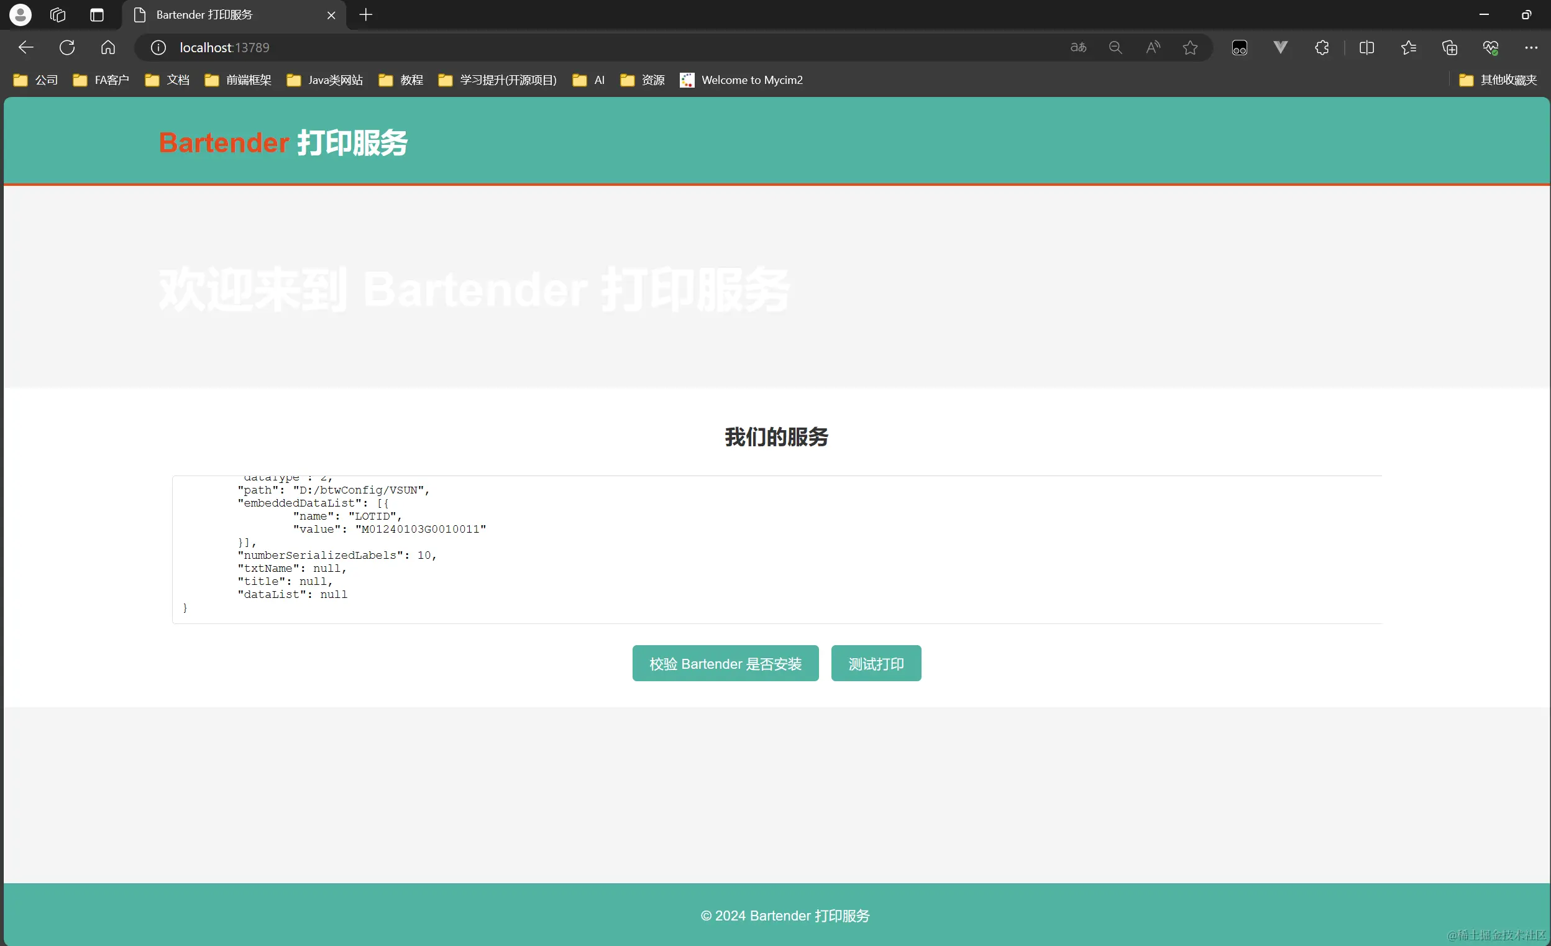This screenshot has height=946, width=1551.
Task: Open Welcome to Mycim2 bookmark
Action: coord(741,80)
